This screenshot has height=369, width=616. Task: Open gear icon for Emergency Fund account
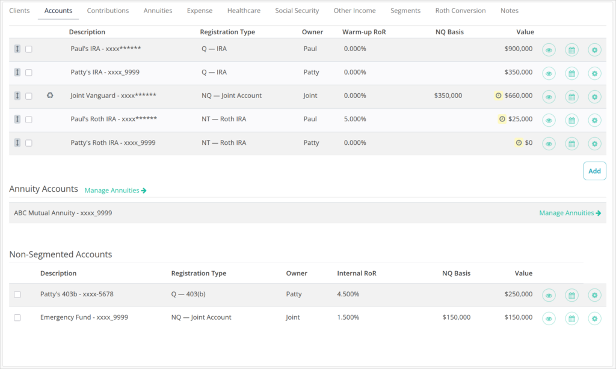coord(594,318)
